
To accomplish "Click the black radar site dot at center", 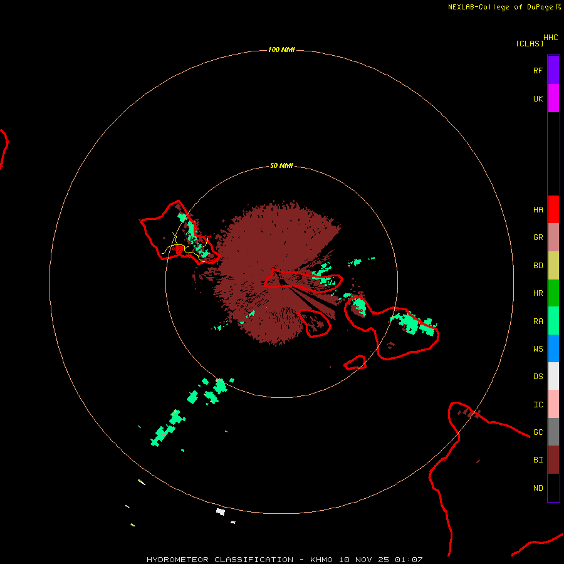I will coord(281,281).
